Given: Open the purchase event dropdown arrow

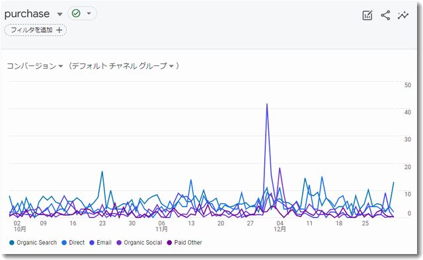Looking at the screenshot, I should pyautogui.click(x=60, y=14).
